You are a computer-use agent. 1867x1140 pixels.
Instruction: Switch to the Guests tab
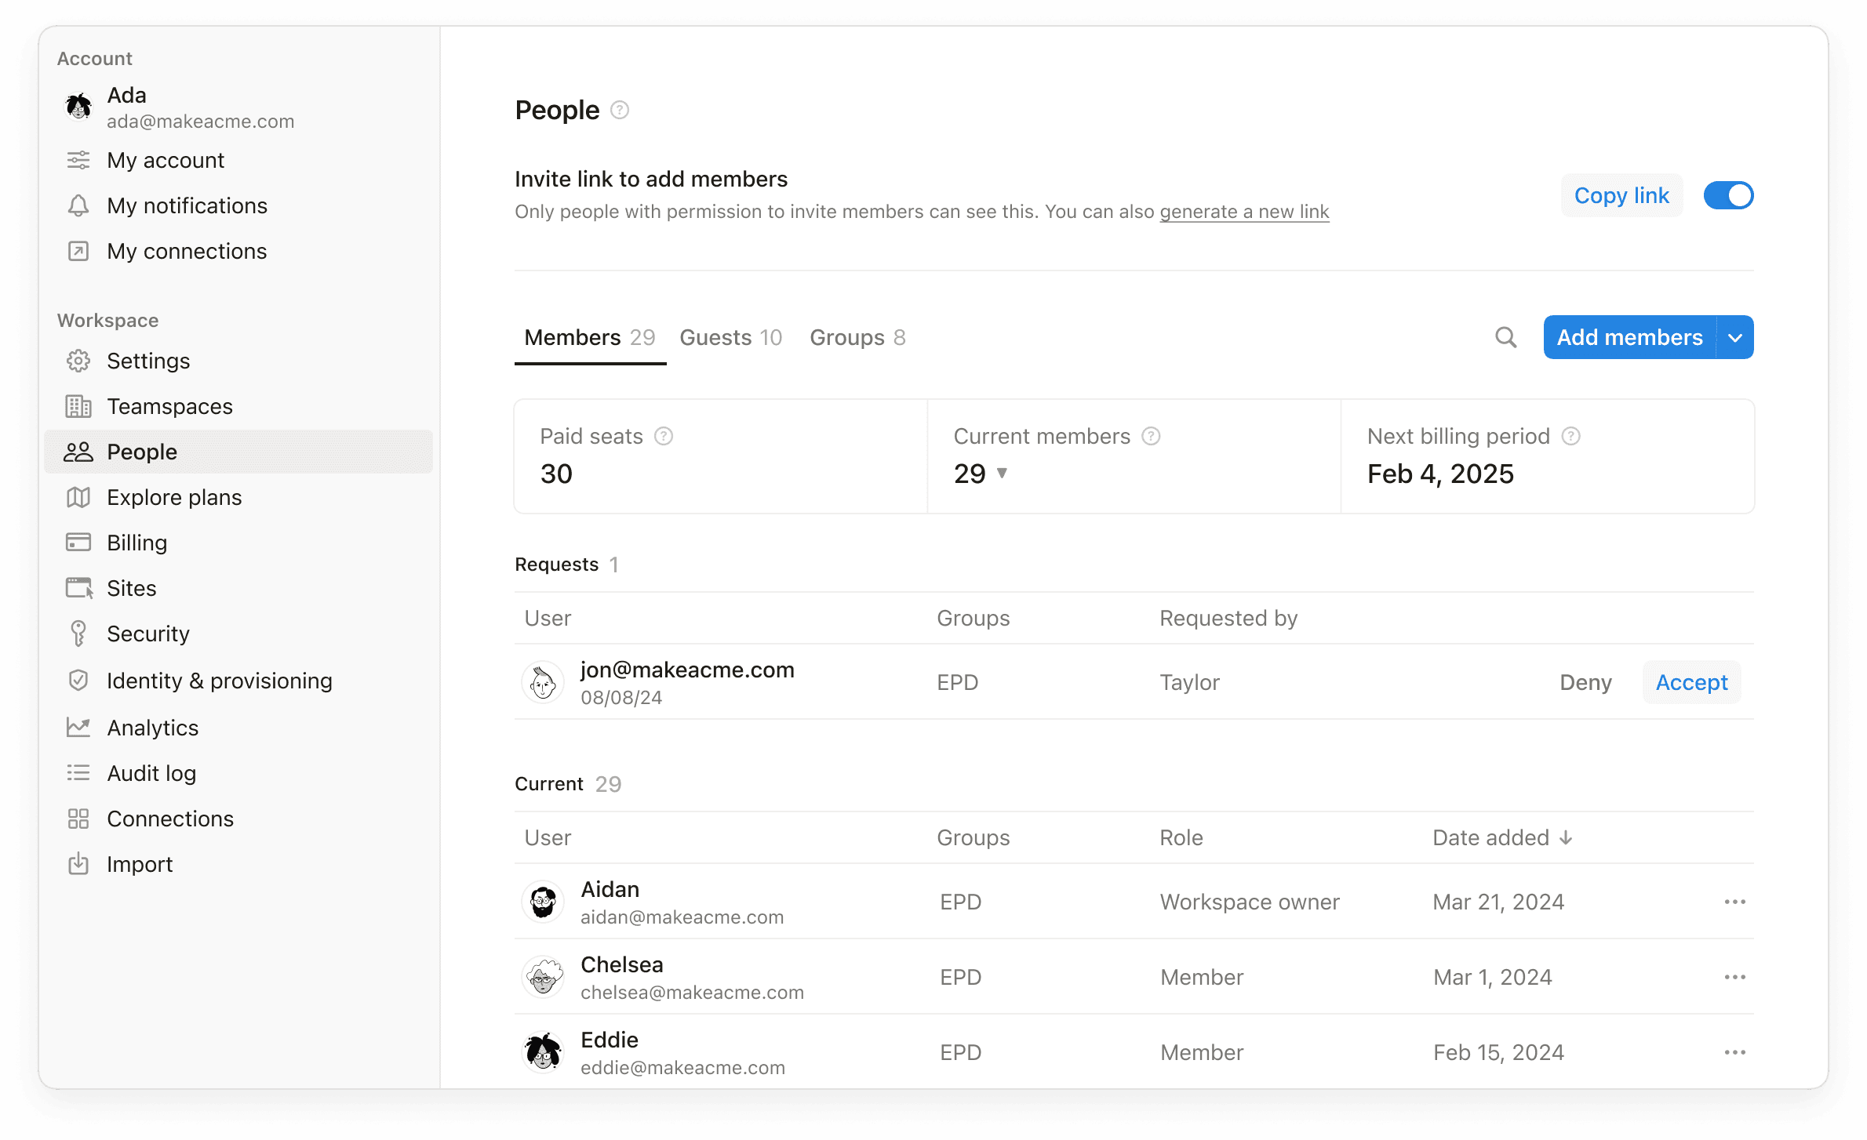pyautogui.click(x=730, y=337)
